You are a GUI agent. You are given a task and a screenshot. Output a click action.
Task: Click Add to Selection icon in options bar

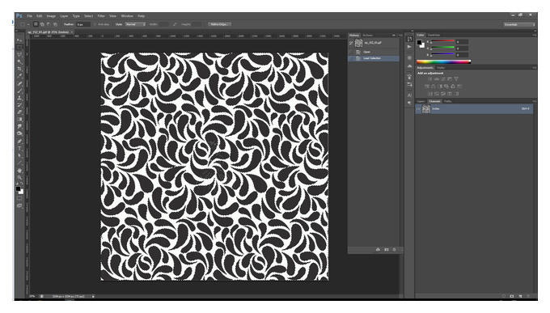click(42, 24)
